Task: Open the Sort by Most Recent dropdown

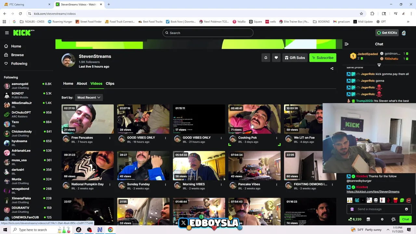Action: (x=89, y=97)
